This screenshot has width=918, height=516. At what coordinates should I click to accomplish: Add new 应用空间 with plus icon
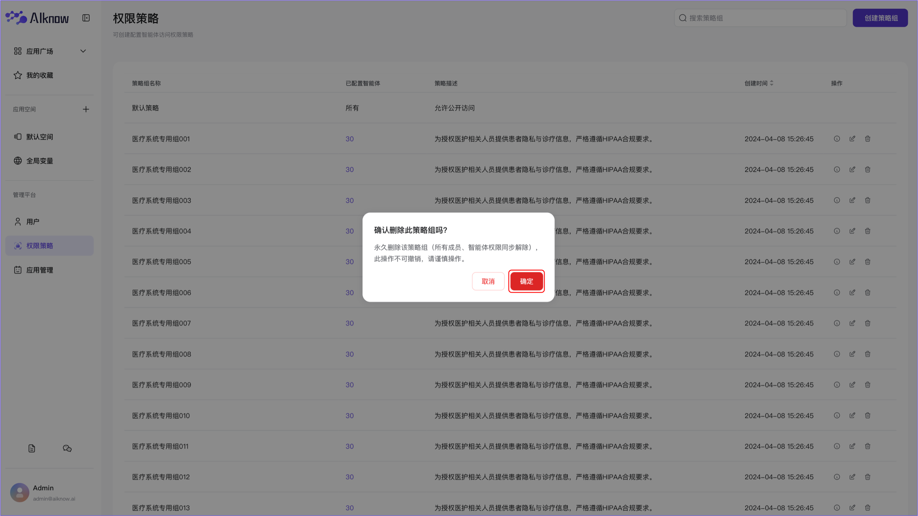pyautogui.click(x=86, y=109)
